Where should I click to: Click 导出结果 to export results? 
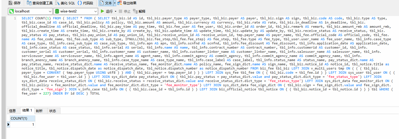127,3
